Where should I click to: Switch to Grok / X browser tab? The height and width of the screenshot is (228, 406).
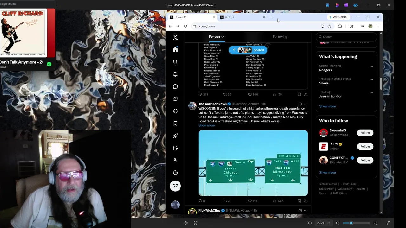coord(243,17)
